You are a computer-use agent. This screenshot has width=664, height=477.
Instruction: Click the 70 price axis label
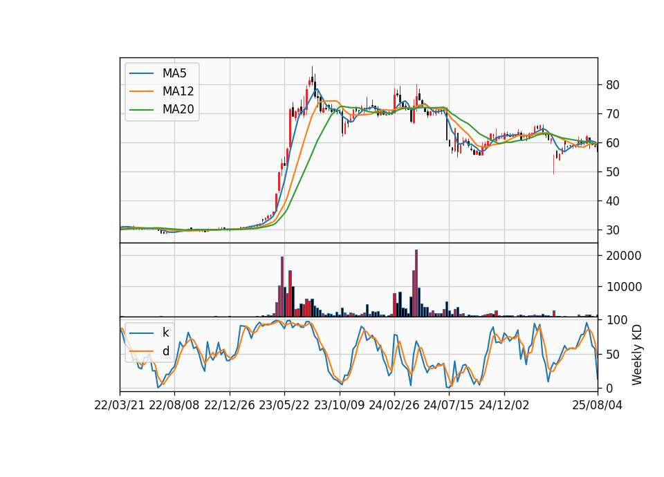(x=613, y=114)
